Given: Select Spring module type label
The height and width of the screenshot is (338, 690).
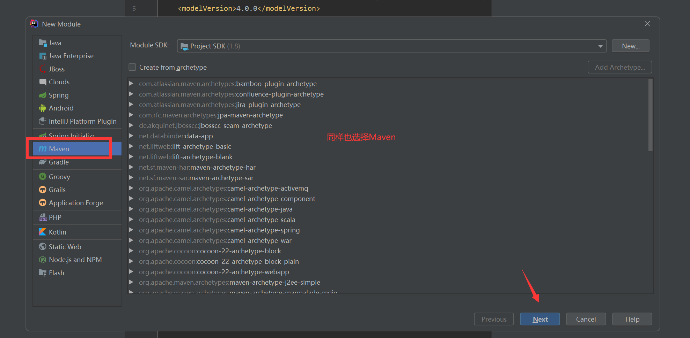Looking at the screenshot, I should [x=59, y=95].
